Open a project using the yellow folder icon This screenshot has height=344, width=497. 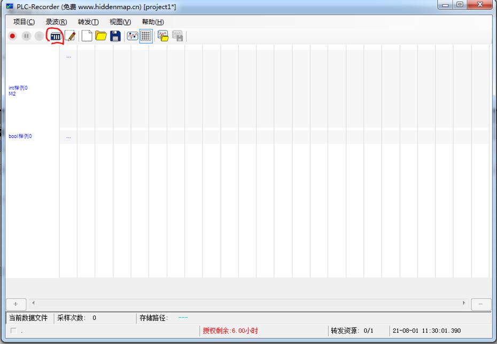[101, 36]
